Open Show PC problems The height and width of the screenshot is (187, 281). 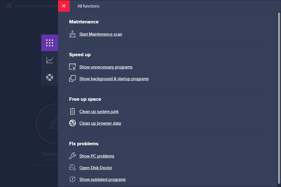[x=97, y=156]
